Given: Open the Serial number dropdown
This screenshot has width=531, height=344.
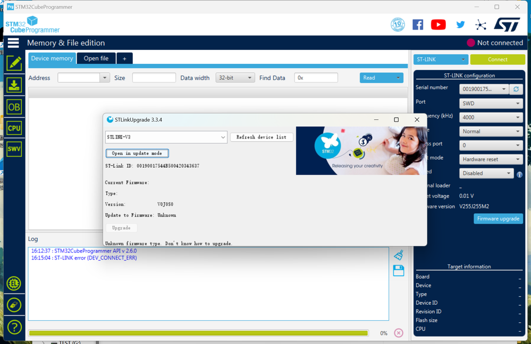Looking at the screenshot, I should (484, 89).
